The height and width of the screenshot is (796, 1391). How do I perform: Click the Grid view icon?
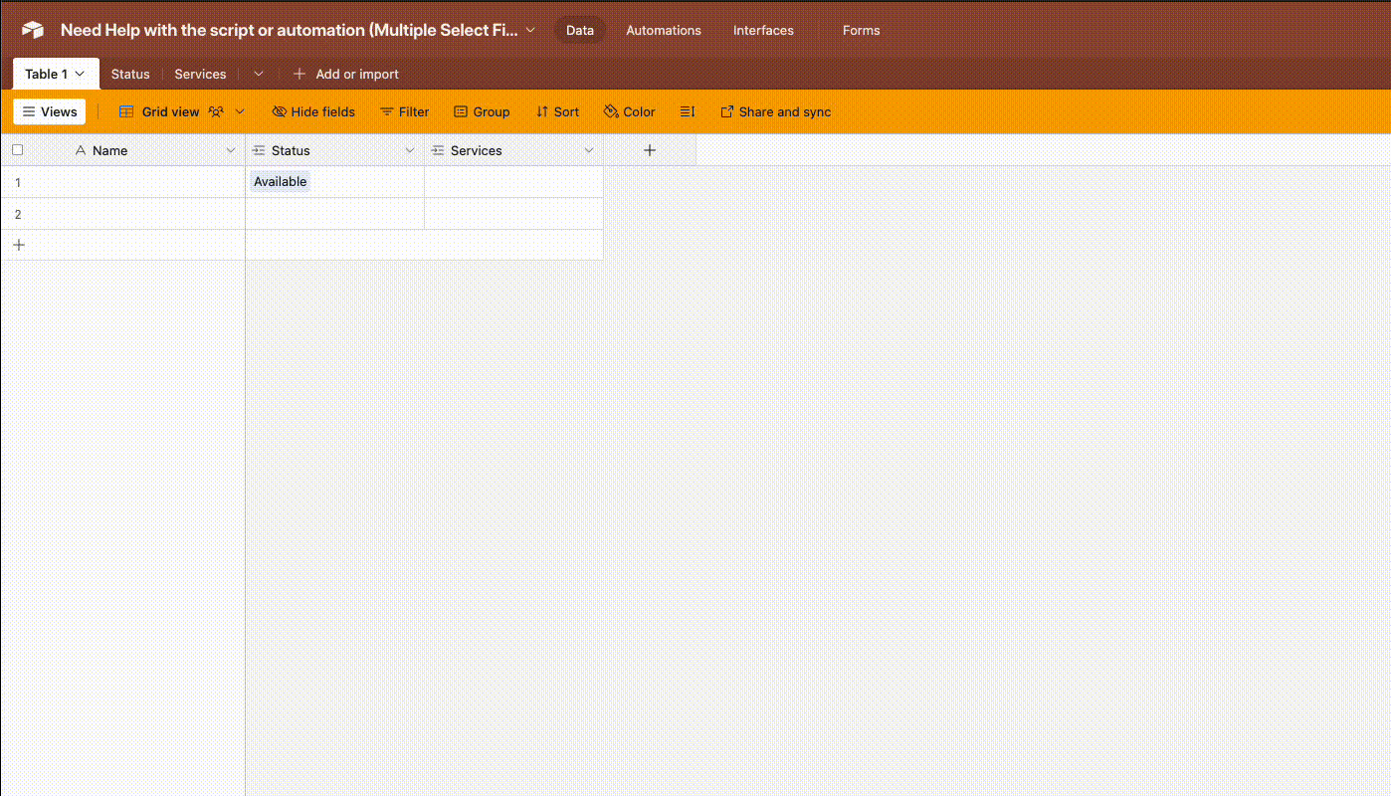126,111
